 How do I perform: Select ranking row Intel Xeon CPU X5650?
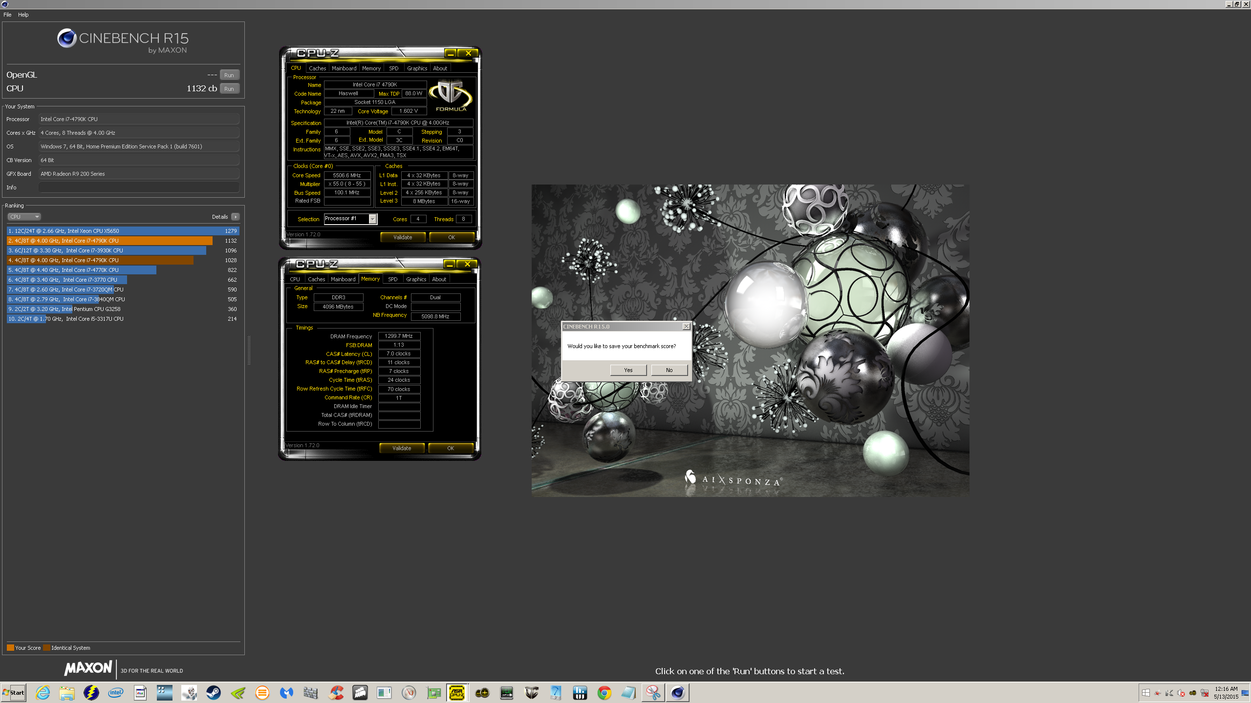(x=123, y=231)
